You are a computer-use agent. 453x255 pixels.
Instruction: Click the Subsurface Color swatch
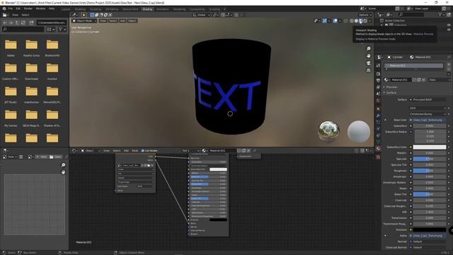(430, 147)
